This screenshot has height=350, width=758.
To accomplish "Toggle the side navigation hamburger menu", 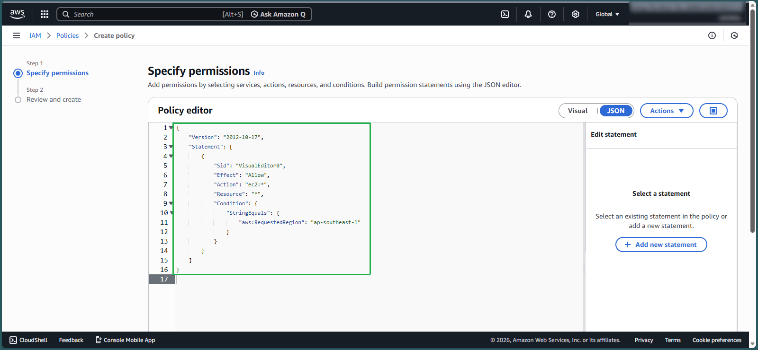I will click(x=17, y=35).
